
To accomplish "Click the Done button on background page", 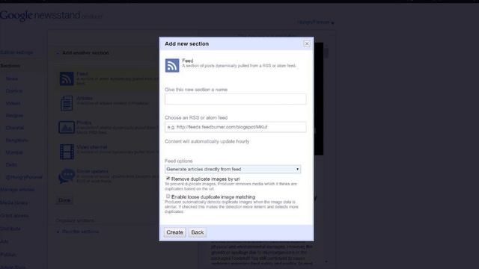I will point(64,200).
